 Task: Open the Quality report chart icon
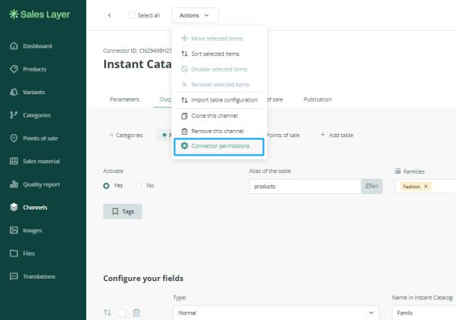coord(14,184)
